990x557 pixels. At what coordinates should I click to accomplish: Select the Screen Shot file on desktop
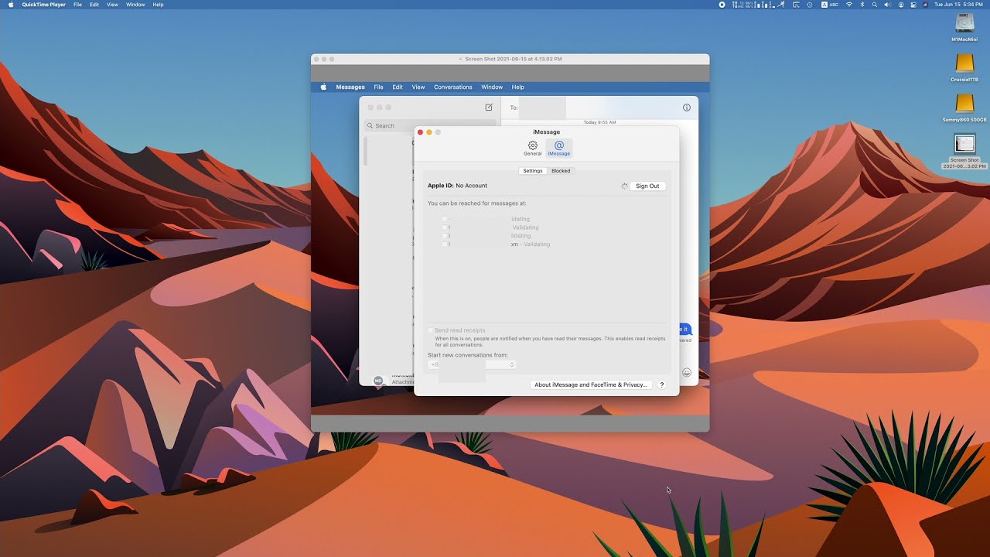pos(964,151)
